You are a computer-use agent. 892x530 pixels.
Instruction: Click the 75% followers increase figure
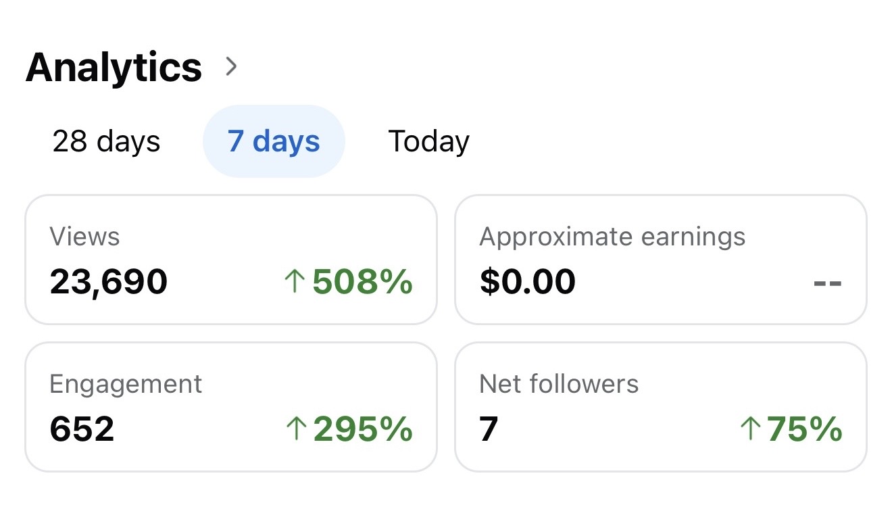804,429
